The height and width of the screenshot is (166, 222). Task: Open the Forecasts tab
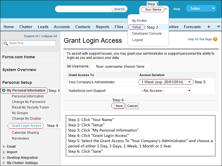click(192, 27)
